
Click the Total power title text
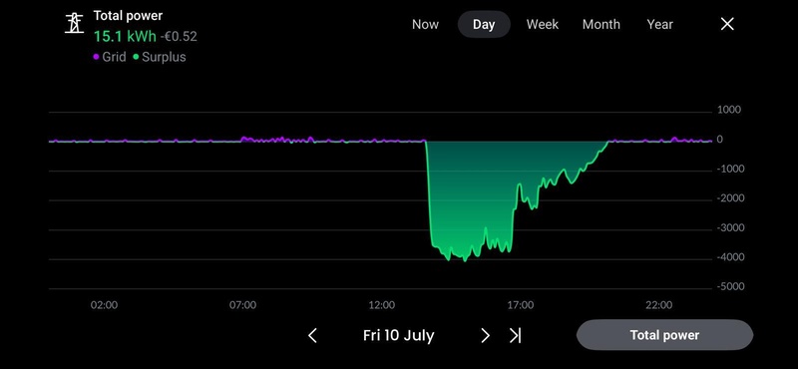pos(128,16)
